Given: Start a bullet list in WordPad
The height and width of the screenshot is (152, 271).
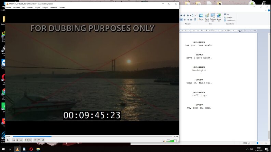Looking at the screenshot, I should 188,16.
